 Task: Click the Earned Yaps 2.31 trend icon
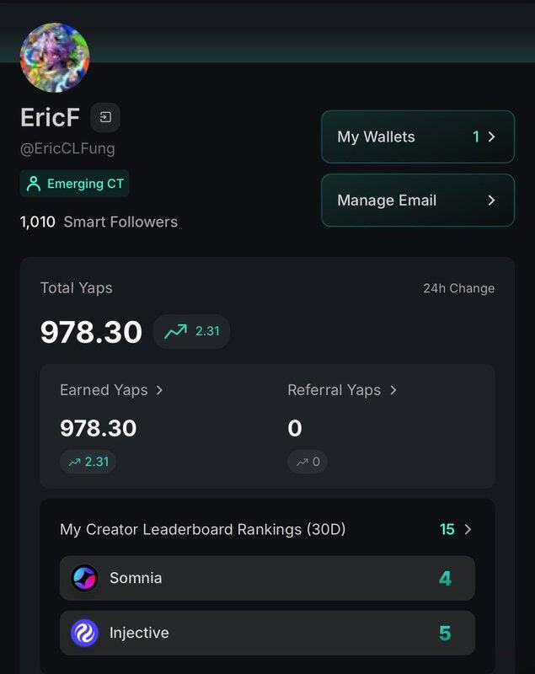click(74, 462)
